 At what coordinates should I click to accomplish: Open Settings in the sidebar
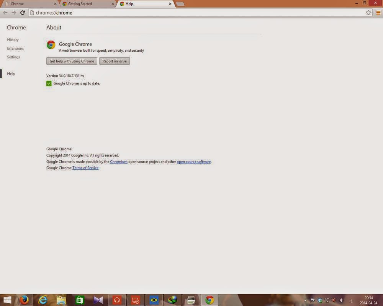(x=13, y=57)
